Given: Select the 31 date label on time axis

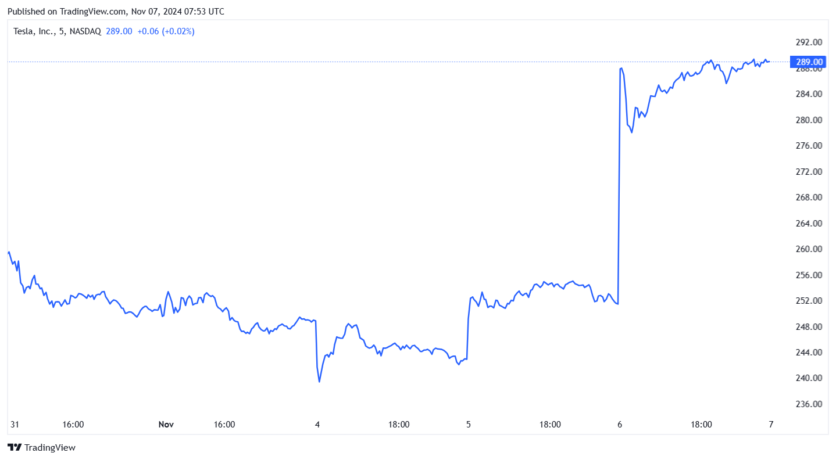Looking at the screenshot, I should click(x=15, y=425).
